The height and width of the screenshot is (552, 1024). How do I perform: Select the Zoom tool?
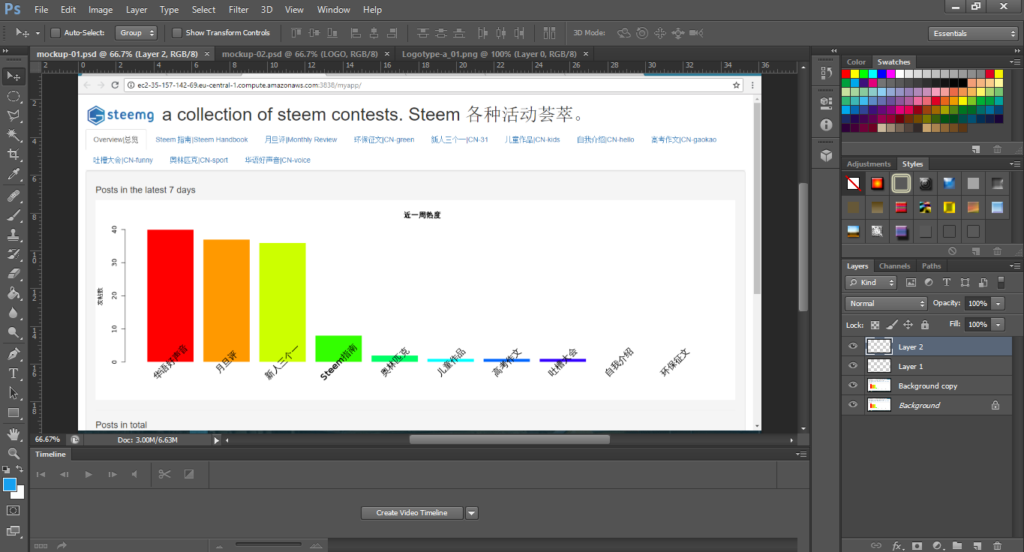tap(14, 454)
